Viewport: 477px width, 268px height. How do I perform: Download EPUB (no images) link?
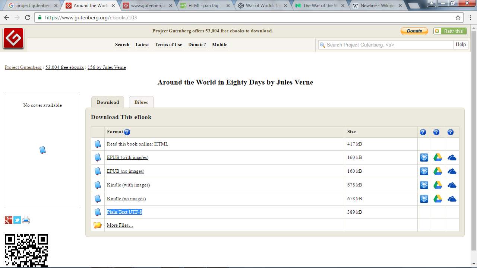pos(126,171)
